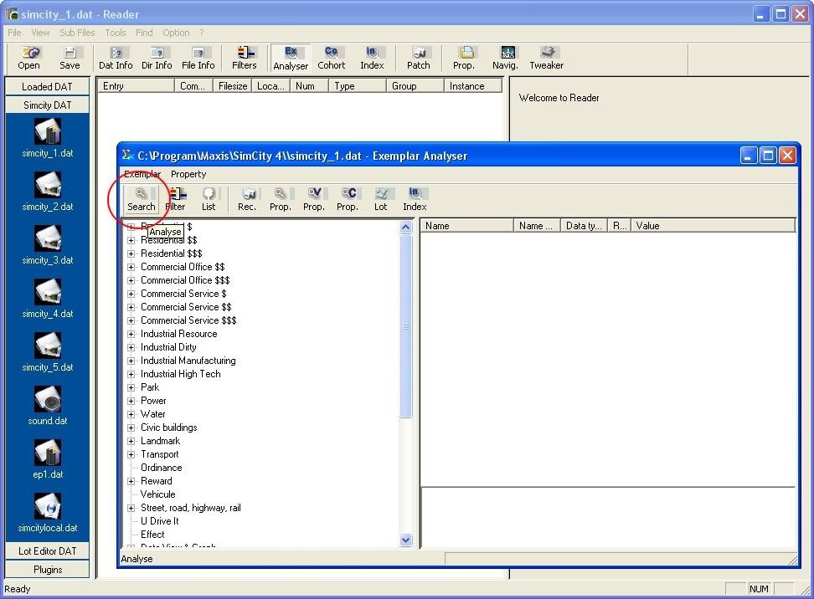Expand the Commercial Service $ node
This screenshot has width=814, height=599.
click(131, 294)
